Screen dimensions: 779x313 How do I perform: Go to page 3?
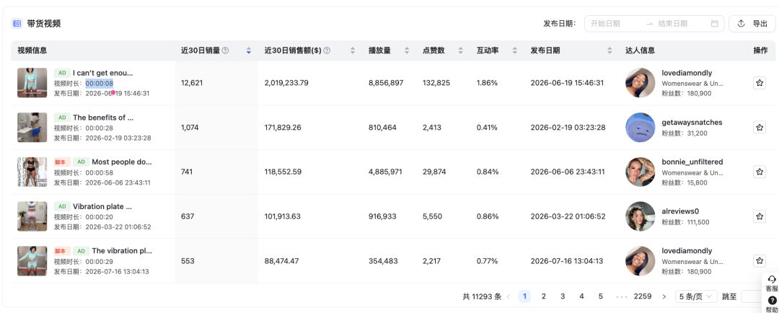pyautogui.click(x=563, y=296)
